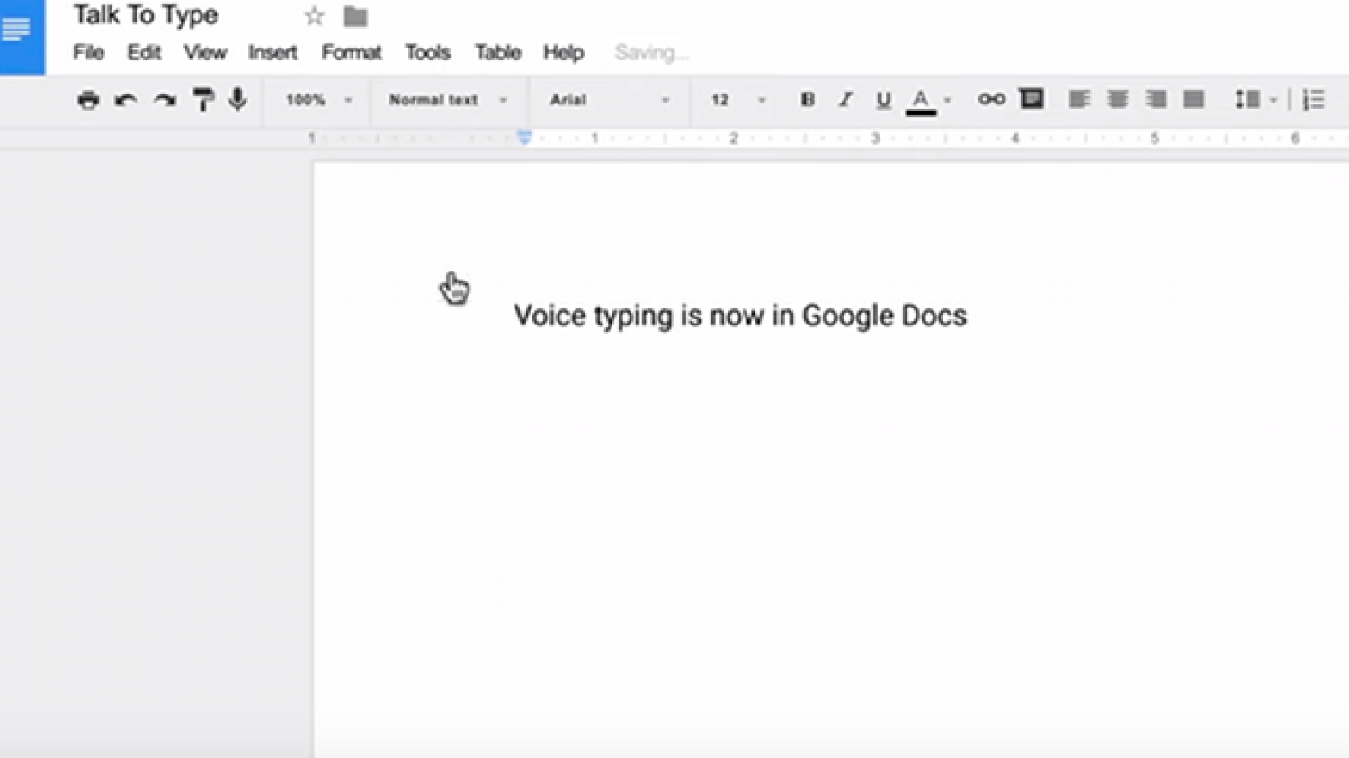Open the Format menu
Image resolution: width=1349 pixels, height=758 pixels.
coord(352,52)
